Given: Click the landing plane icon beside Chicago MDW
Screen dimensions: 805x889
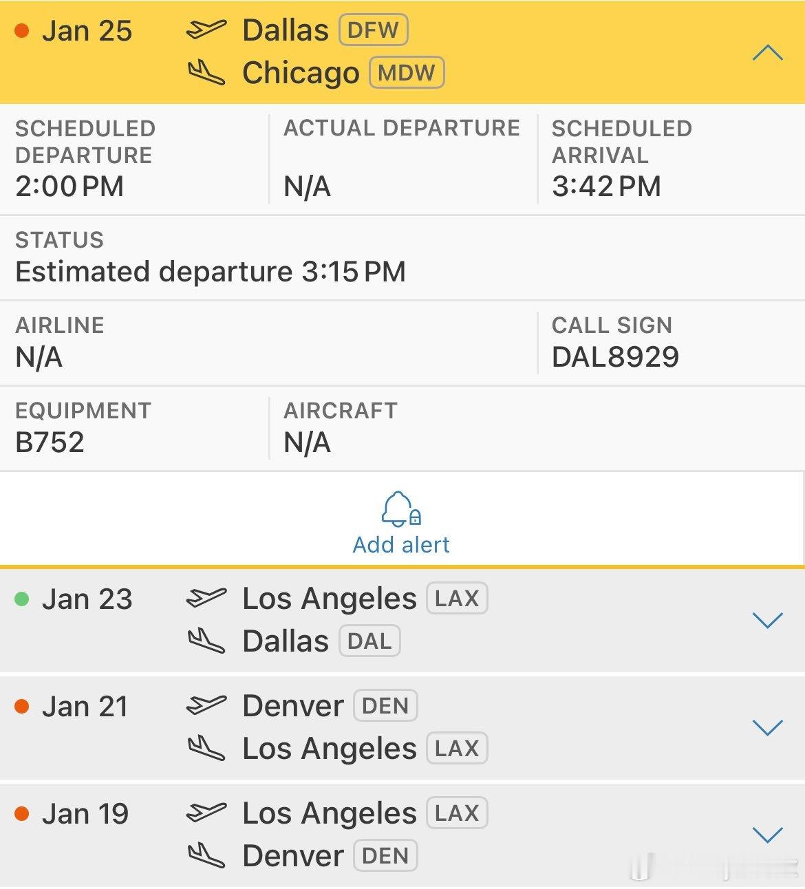Looking at the screenshot, I should coord(206,73).
